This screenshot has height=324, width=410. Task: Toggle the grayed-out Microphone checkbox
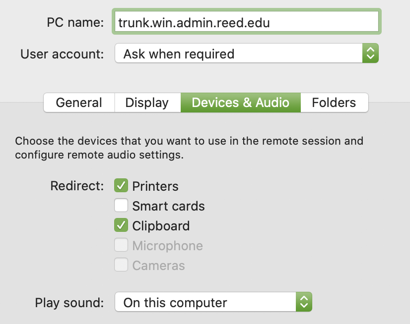[121, 245]
